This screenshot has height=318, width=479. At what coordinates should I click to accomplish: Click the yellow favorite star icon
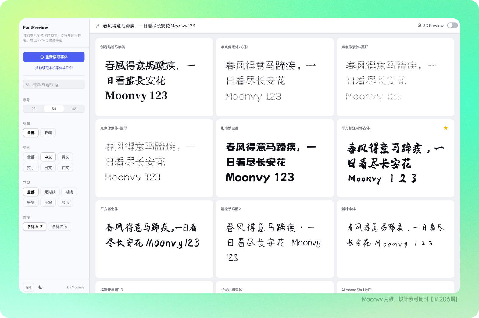click(445, 128)
